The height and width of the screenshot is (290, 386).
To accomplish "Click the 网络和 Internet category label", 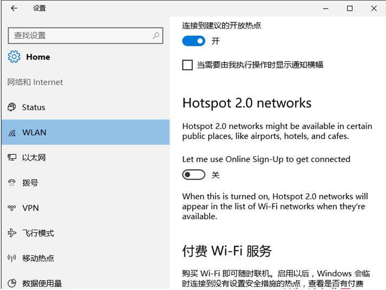I will coord(35,82).
